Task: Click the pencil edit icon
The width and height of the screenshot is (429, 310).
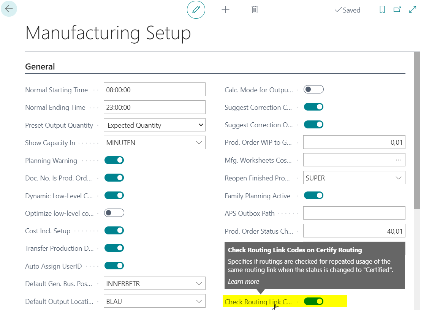Action: point(196,10)
